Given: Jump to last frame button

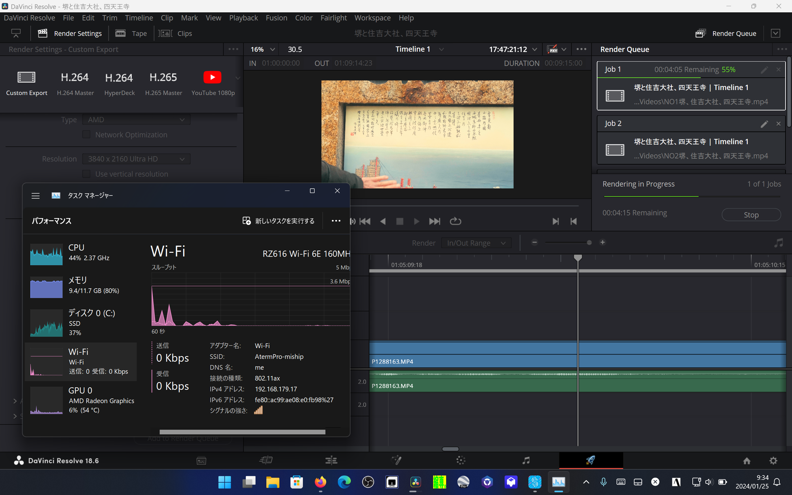Looking at the screenshot, I should click(x=435, y=221).
